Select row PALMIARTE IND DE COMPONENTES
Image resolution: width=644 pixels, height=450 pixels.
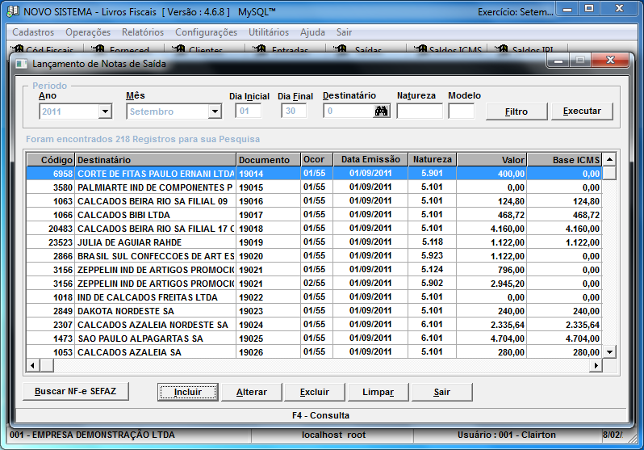pos(314,187)
